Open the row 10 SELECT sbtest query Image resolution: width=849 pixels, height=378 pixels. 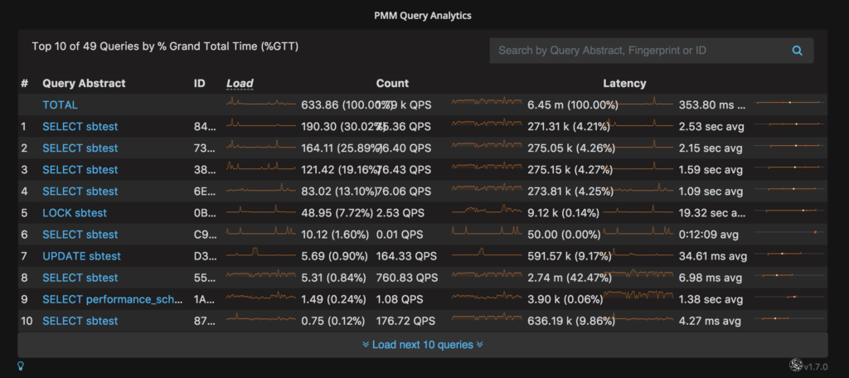click(x=80, y=321)
